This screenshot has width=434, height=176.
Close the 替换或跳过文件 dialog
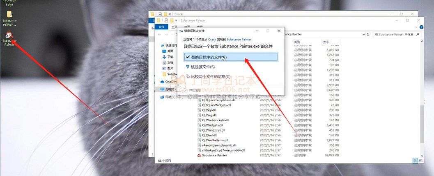tap(279, 31)
